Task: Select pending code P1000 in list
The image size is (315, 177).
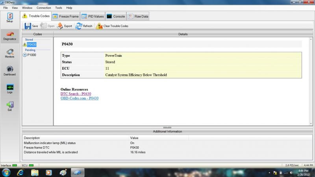Action: pyautogui.click(x=31, y=55)
